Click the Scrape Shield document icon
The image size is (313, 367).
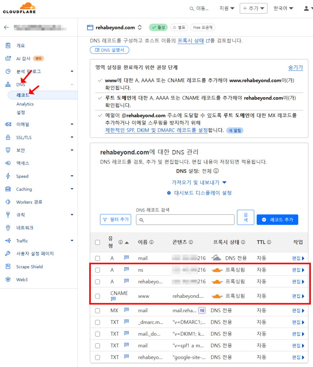point(8,266)
